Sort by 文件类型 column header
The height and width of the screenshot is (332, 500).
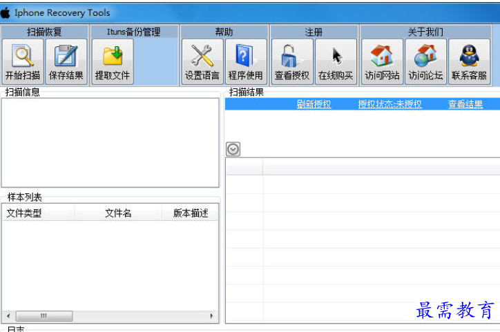[38, 213]
